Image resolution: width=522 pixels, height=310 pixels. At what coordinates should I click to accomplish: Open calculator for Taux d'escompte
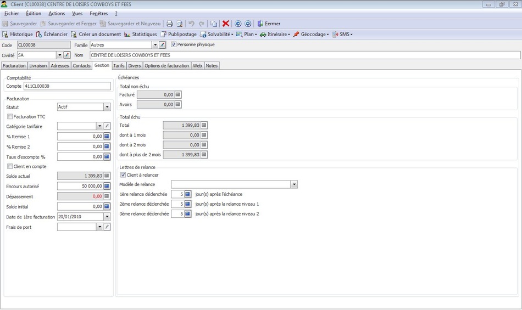pyautogui.click(x=107, y=156)
